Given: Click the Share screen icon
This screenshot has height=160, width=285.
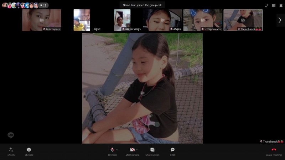Looking at the screenshot, I should click(x=152, y=150).
